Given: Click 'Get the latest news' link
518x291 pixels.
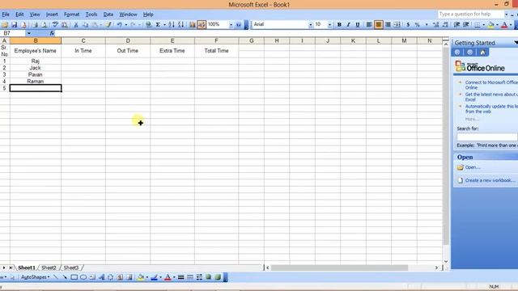Looking at the screenshot, I should coord(491,97).
